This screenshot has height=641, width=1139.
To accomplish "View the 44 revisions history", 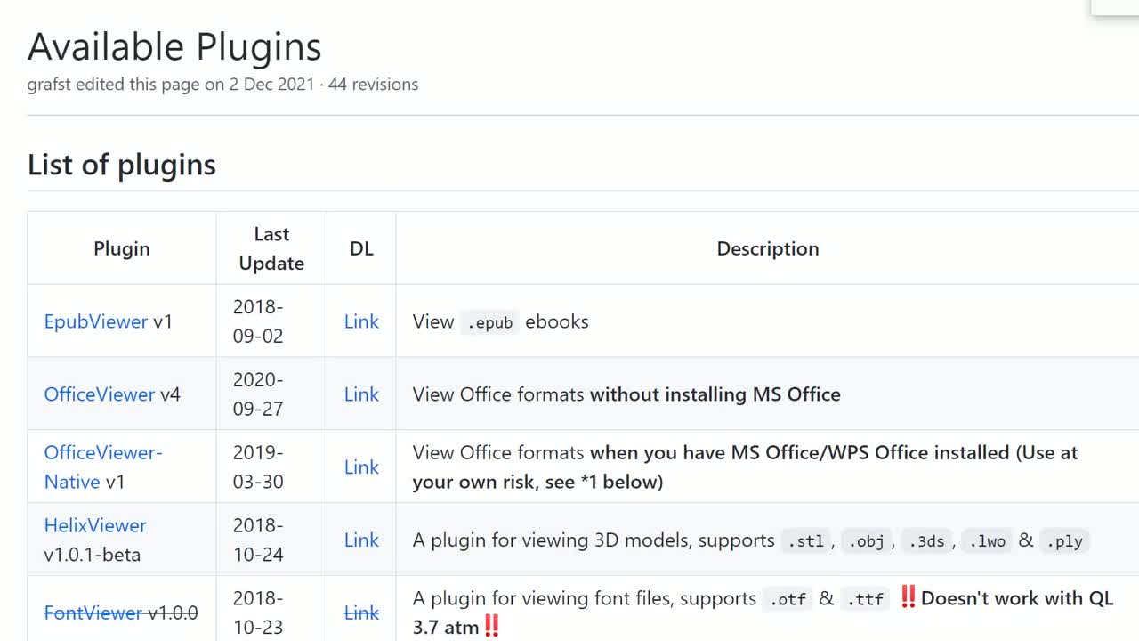I will pos(373,85).
